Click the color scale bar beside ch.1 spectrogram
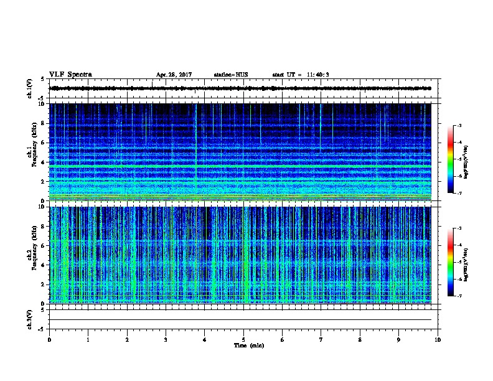 [x=451, y=159]
